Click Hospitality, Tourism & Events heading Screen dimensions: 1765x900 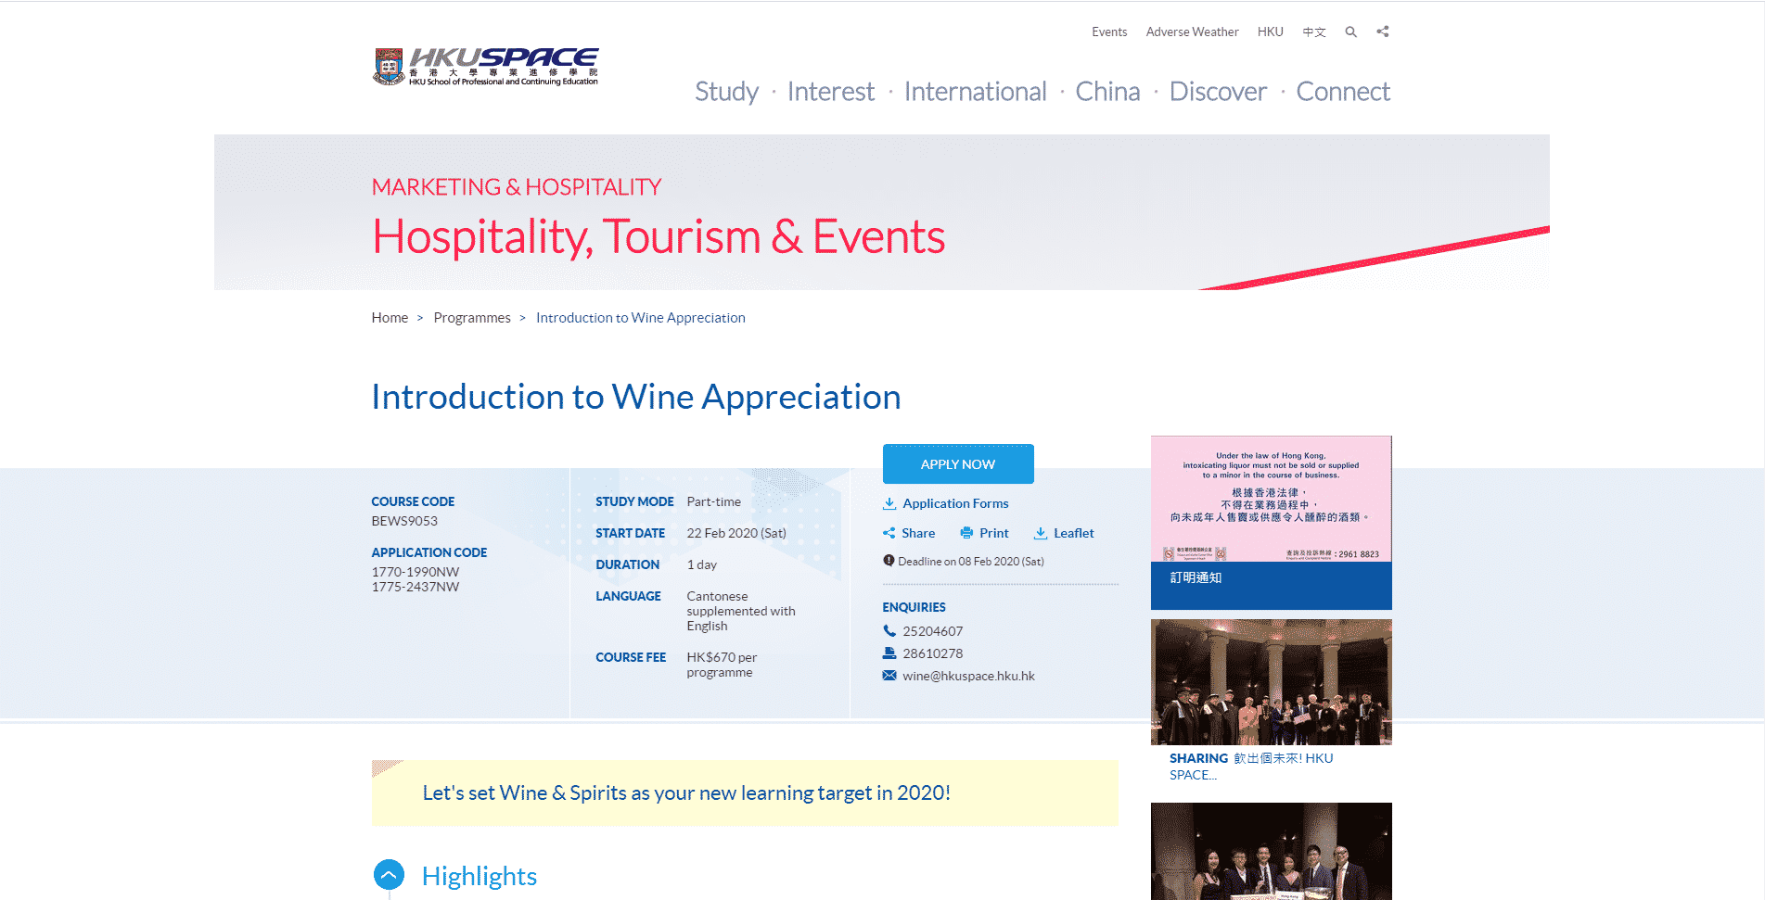click(659, 236)
